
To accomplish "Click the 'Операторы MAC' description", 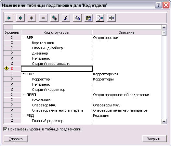I will pos(107,105).
